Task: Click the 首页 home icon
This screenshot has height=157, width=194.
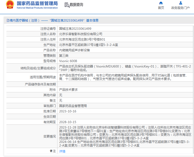Action: [161, 3]
